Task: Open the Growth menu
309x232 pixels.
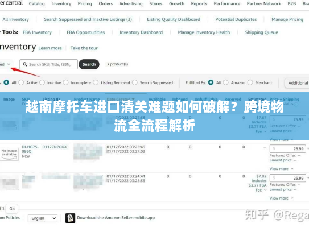Action: (176, 3)
